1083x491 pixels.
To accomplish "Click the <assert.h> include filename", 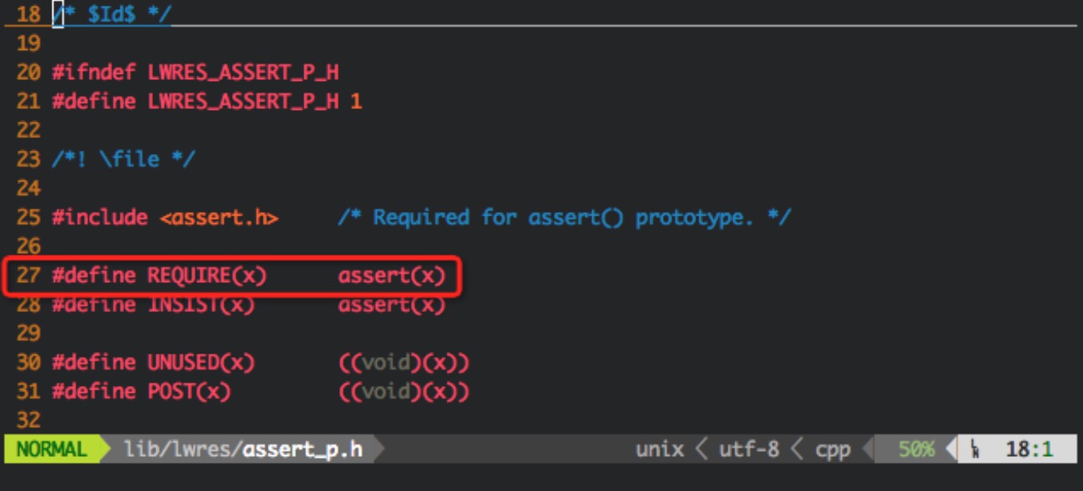I will [x=219, y=217].
